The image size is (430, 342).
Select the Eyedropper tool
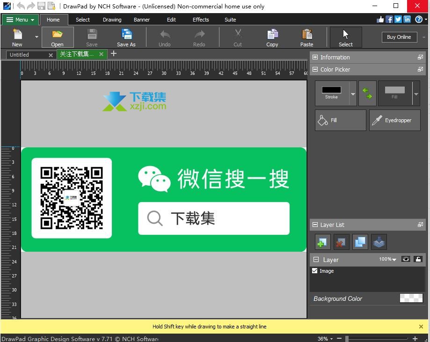pyautogui.click(x=394, y=120)
